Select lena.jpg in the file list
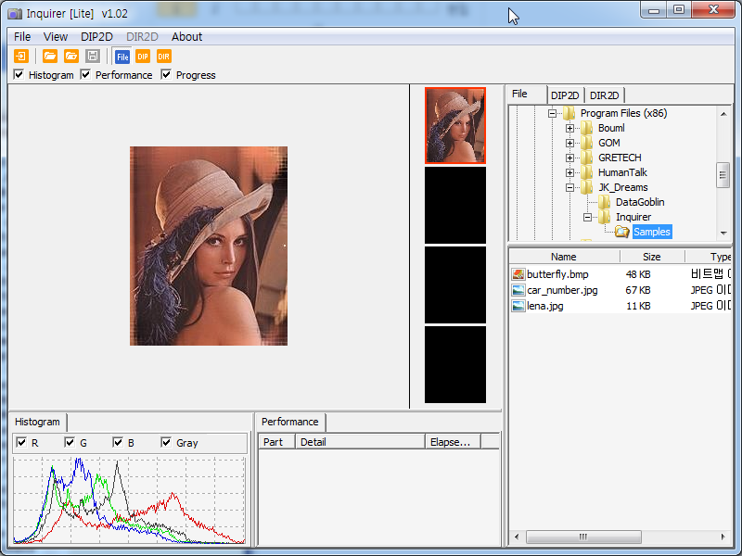 click(544, 306)
